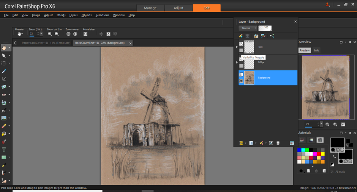Expand the MDye layer group
This screenshot has height=192, width=357.
237,62
